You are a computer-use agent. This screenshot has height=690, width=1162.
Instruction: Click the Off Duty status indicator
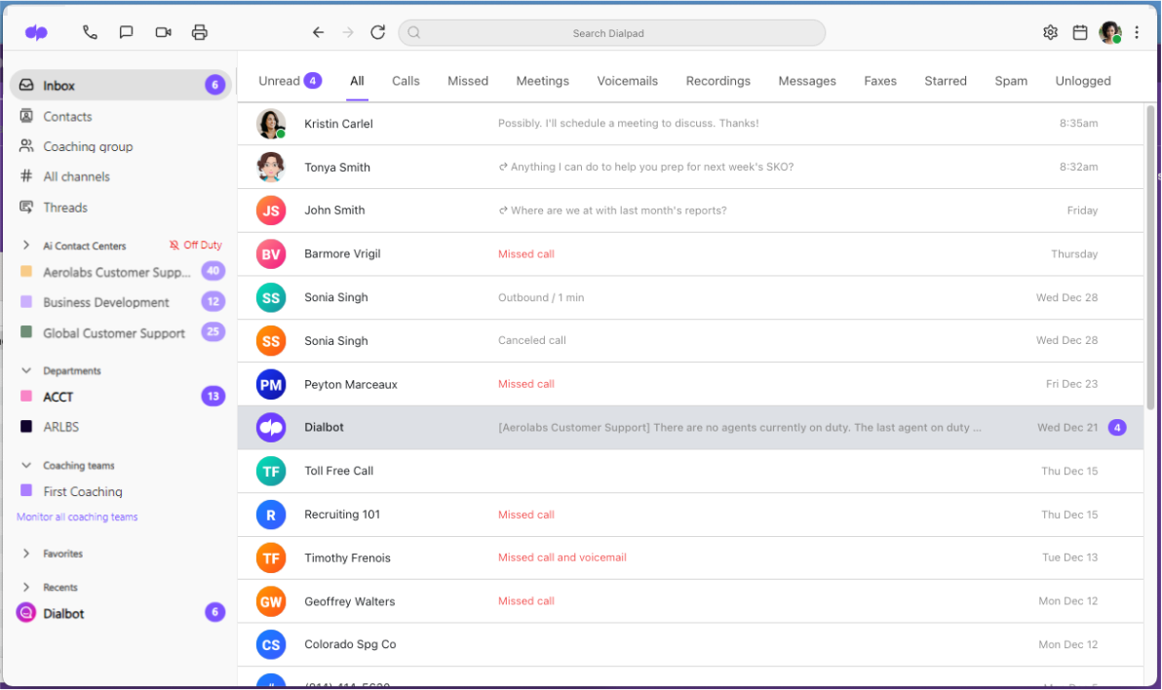[195, 245]
